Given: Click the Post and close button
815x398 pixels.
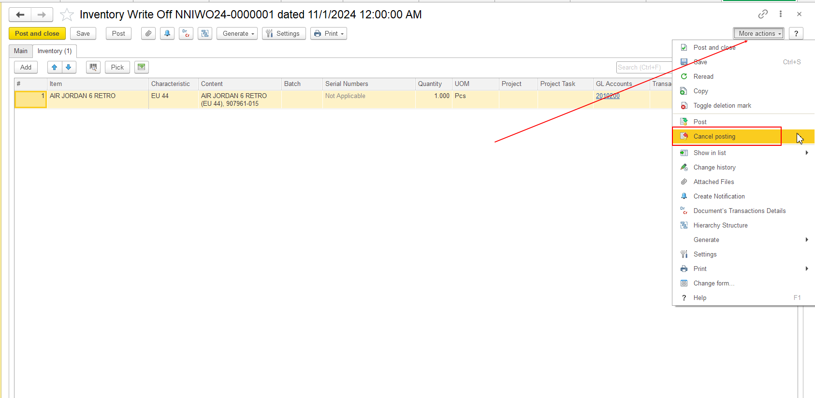Looking at the screenshot, I should pos(37,33).
